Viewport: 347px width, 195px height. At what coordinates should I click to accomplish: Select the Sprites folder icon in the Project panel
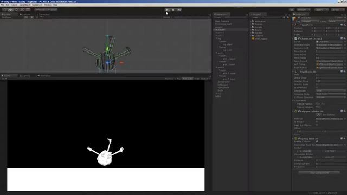[x=253, y=32]
